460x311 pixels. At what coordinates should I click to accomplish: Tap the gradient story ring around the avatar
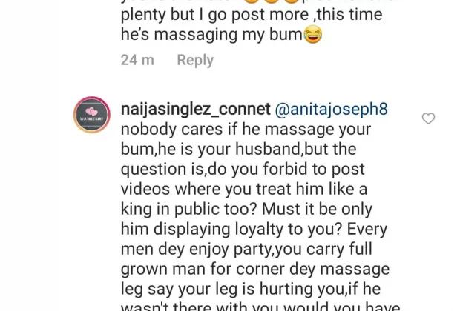pos(92,115)
